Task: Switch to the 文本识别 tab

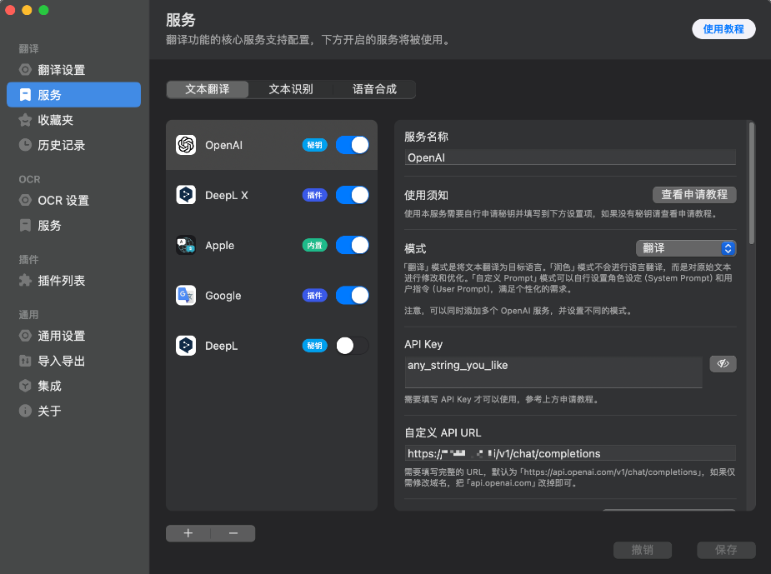Action: click(x=291, y=89)
